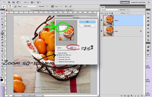Select the Quick Selection tool
The image size is (152, 97).
tap(2, 22)
